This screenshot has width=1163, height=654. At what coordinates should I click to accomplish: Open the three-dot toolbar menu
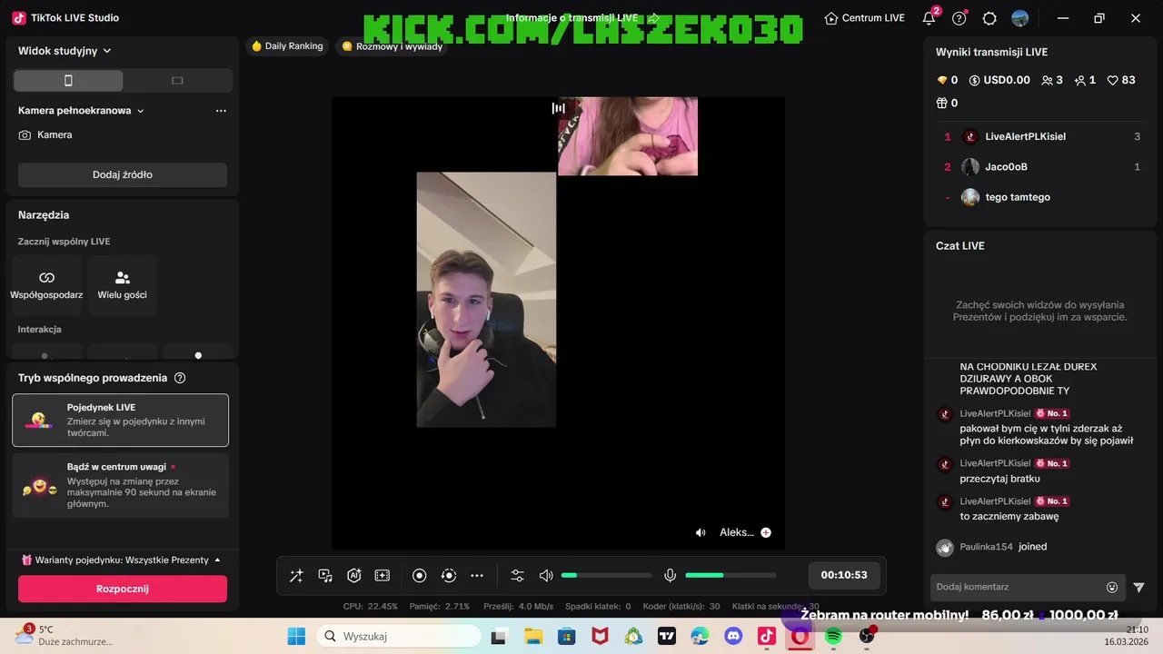pos(477,576)
